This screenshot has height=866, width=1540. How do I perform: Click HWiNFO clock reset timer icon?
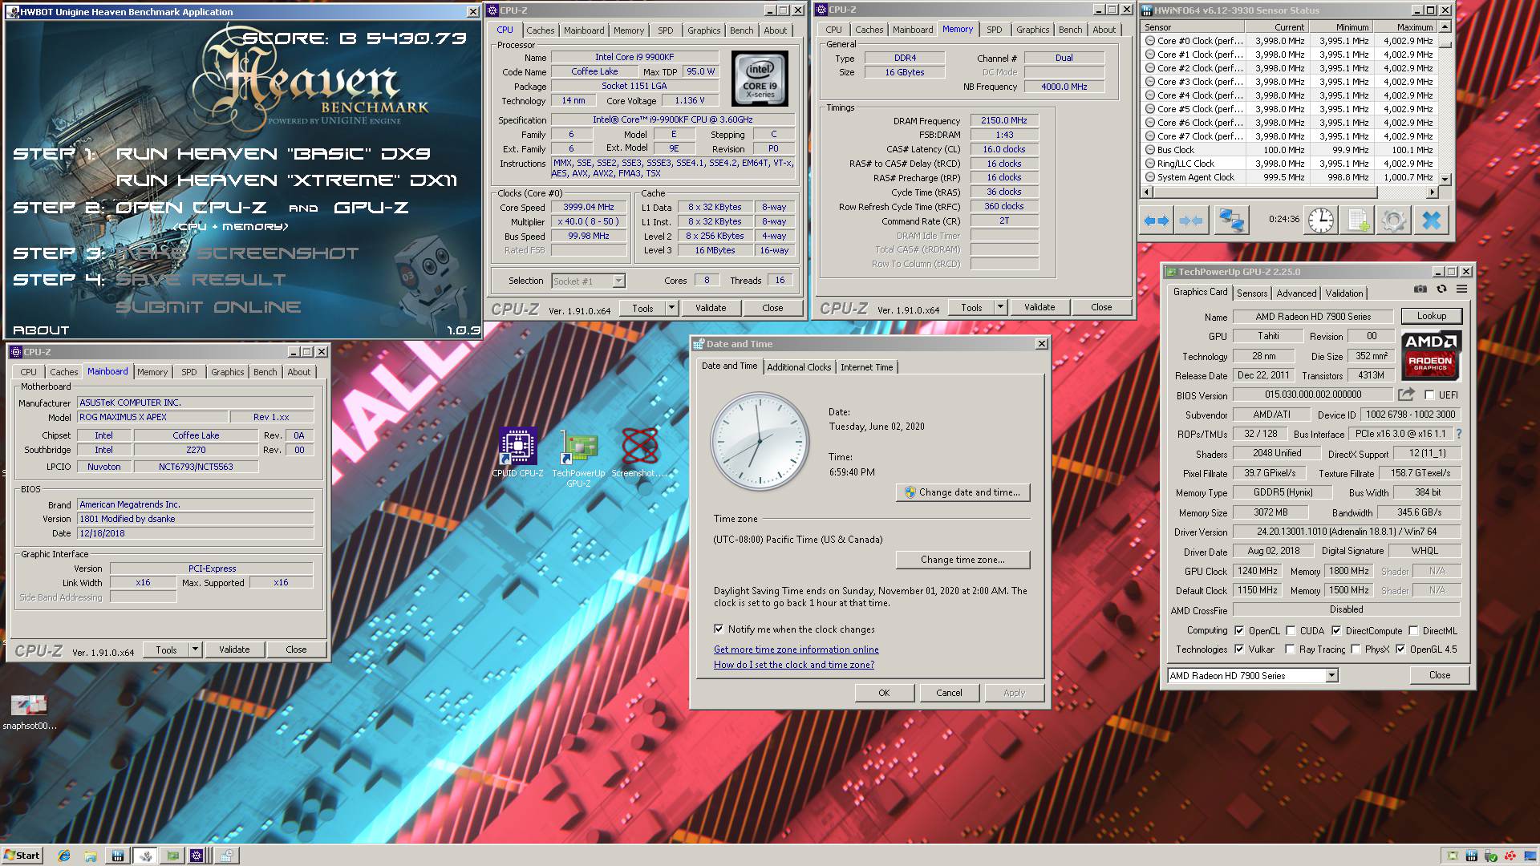point(1321,220)
